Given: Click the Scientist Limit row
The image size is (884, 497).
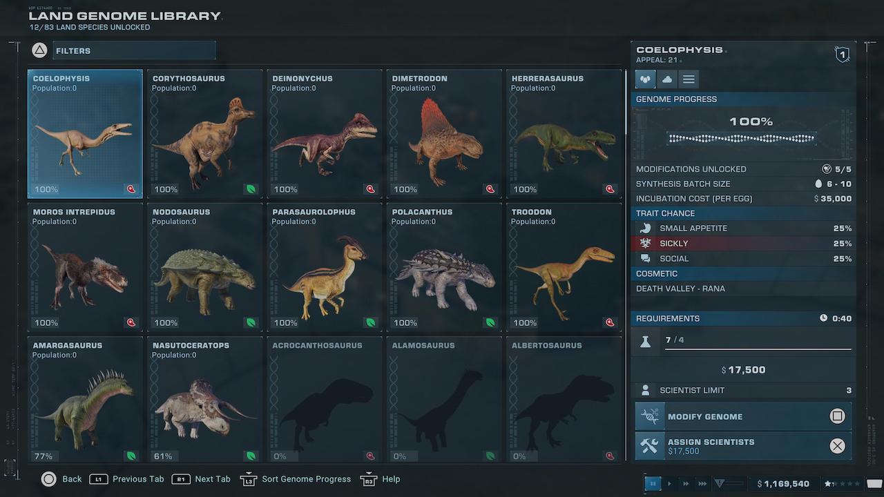Looking at the screenshot, I should 743,390.
